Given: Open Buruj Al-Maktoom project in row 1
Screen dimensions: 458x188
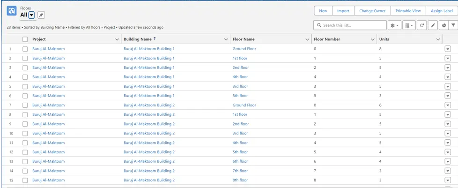Looking at the screenshot, I should pos(49,49).
